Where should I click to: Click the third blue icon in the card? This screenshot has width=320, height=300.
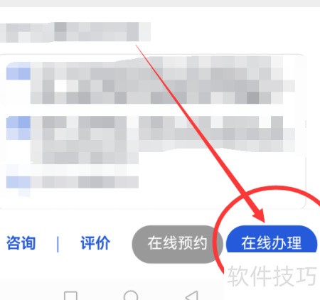pos(18,183)
